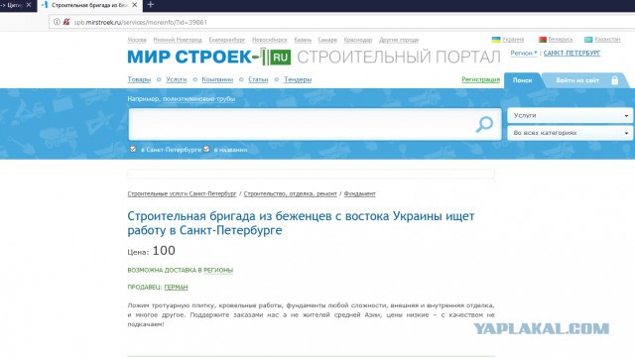Open a new browser tab with plus
The image size is (635, 358).
150,4
